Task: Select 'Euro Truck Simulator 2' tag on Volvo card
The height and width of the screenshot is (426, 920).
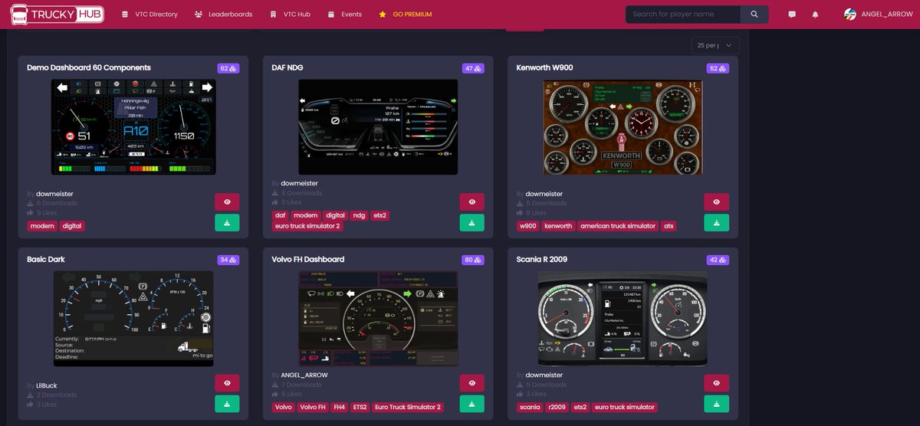Action: 408,408
